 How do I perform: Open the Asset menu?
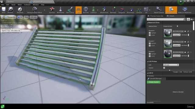(13, 5)
